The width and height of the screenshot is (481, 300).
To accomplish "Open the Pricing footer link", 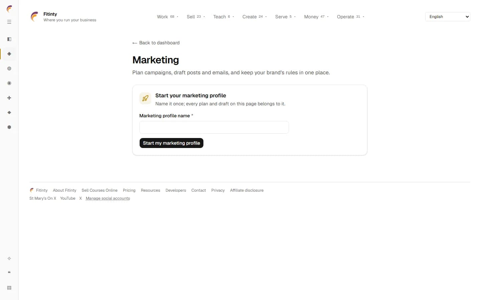I will tap(129, 190).
